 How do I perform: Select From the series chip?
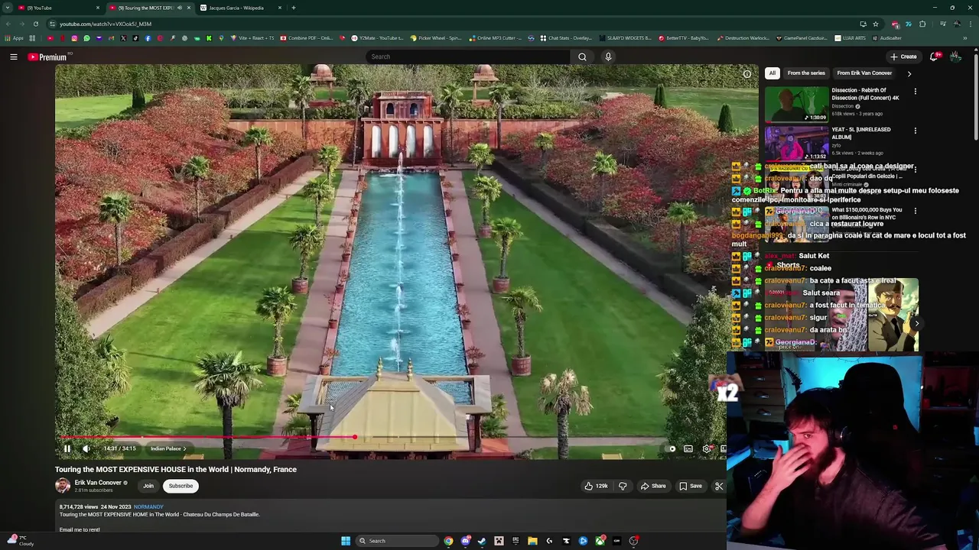806,73
